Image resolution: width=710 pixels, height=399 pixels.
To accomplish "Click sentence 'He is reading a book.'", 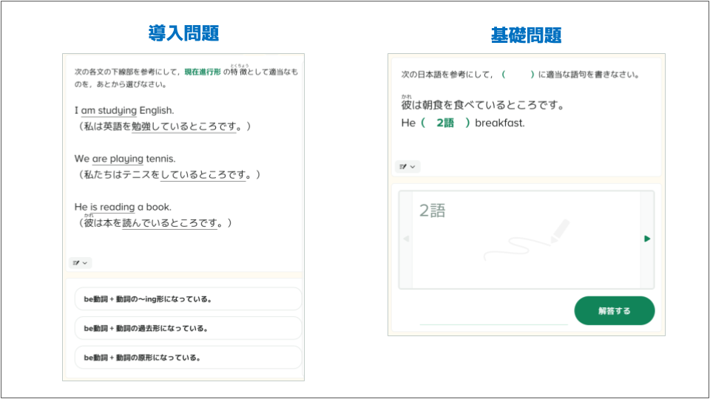I will click(x=123, y=207).
